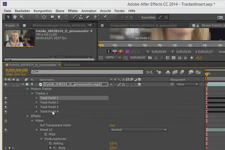Click the exposure value +0,0
Viewport: 225px width, 150px height.
[x=198, y=58]
